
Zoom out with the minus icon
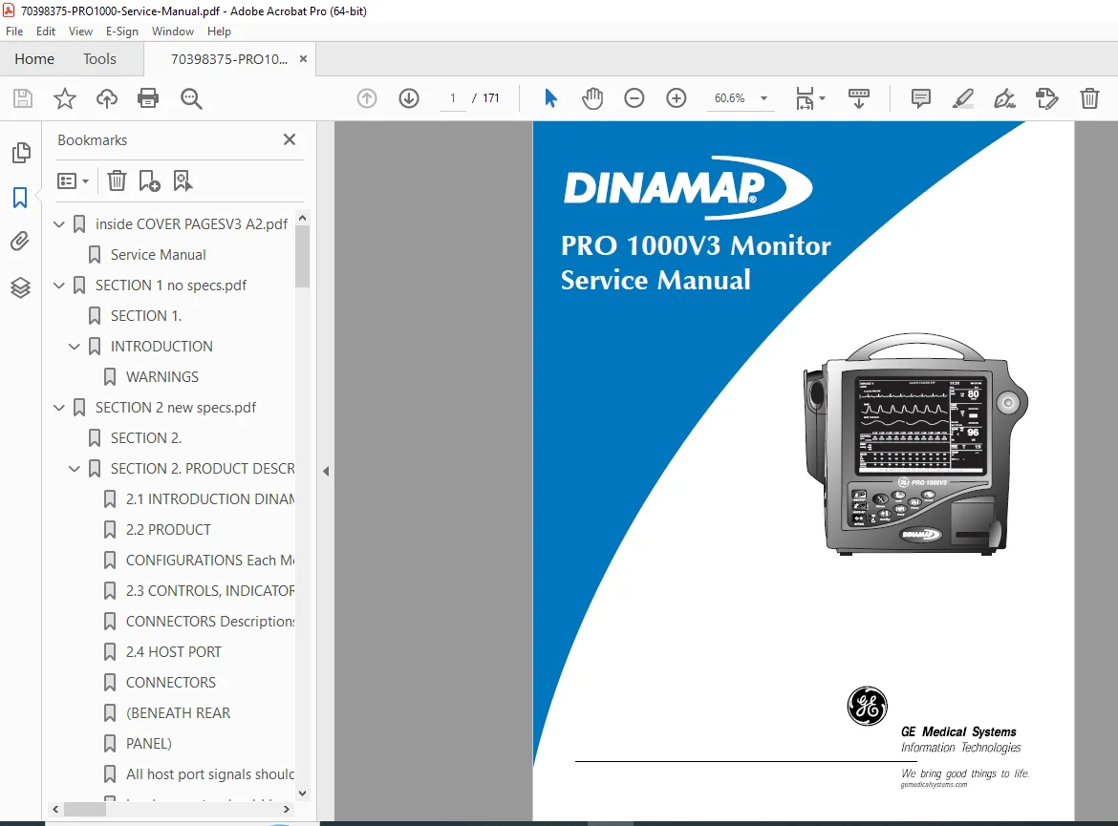[x=634, y=98]
